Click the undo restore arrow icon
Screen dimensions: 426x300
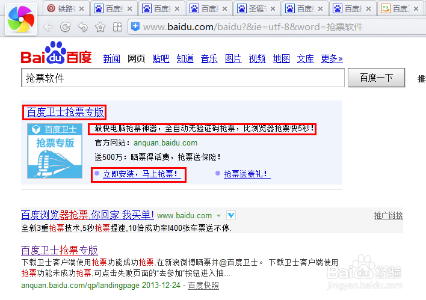(x=83, y=27)
